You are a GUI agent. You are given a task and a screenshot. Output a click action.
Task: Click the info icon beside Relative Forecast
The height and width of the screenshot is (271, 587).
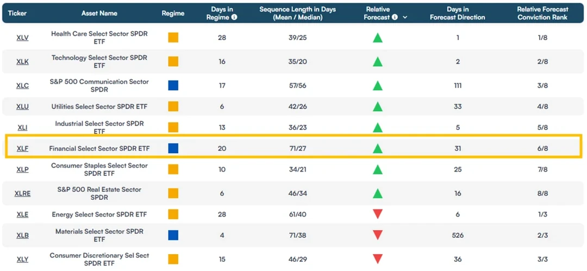(395, 17)
